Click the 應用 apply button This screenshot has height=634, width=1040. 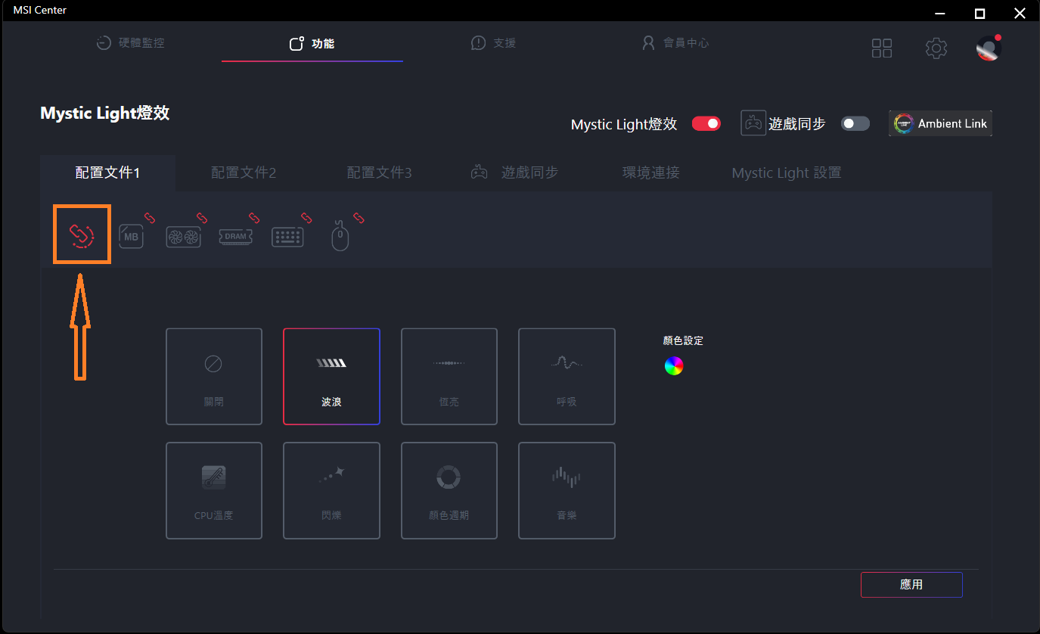911,585
